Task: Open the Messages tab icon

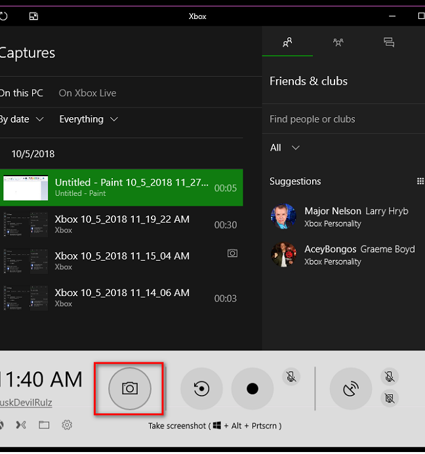Action: (389, 43)
